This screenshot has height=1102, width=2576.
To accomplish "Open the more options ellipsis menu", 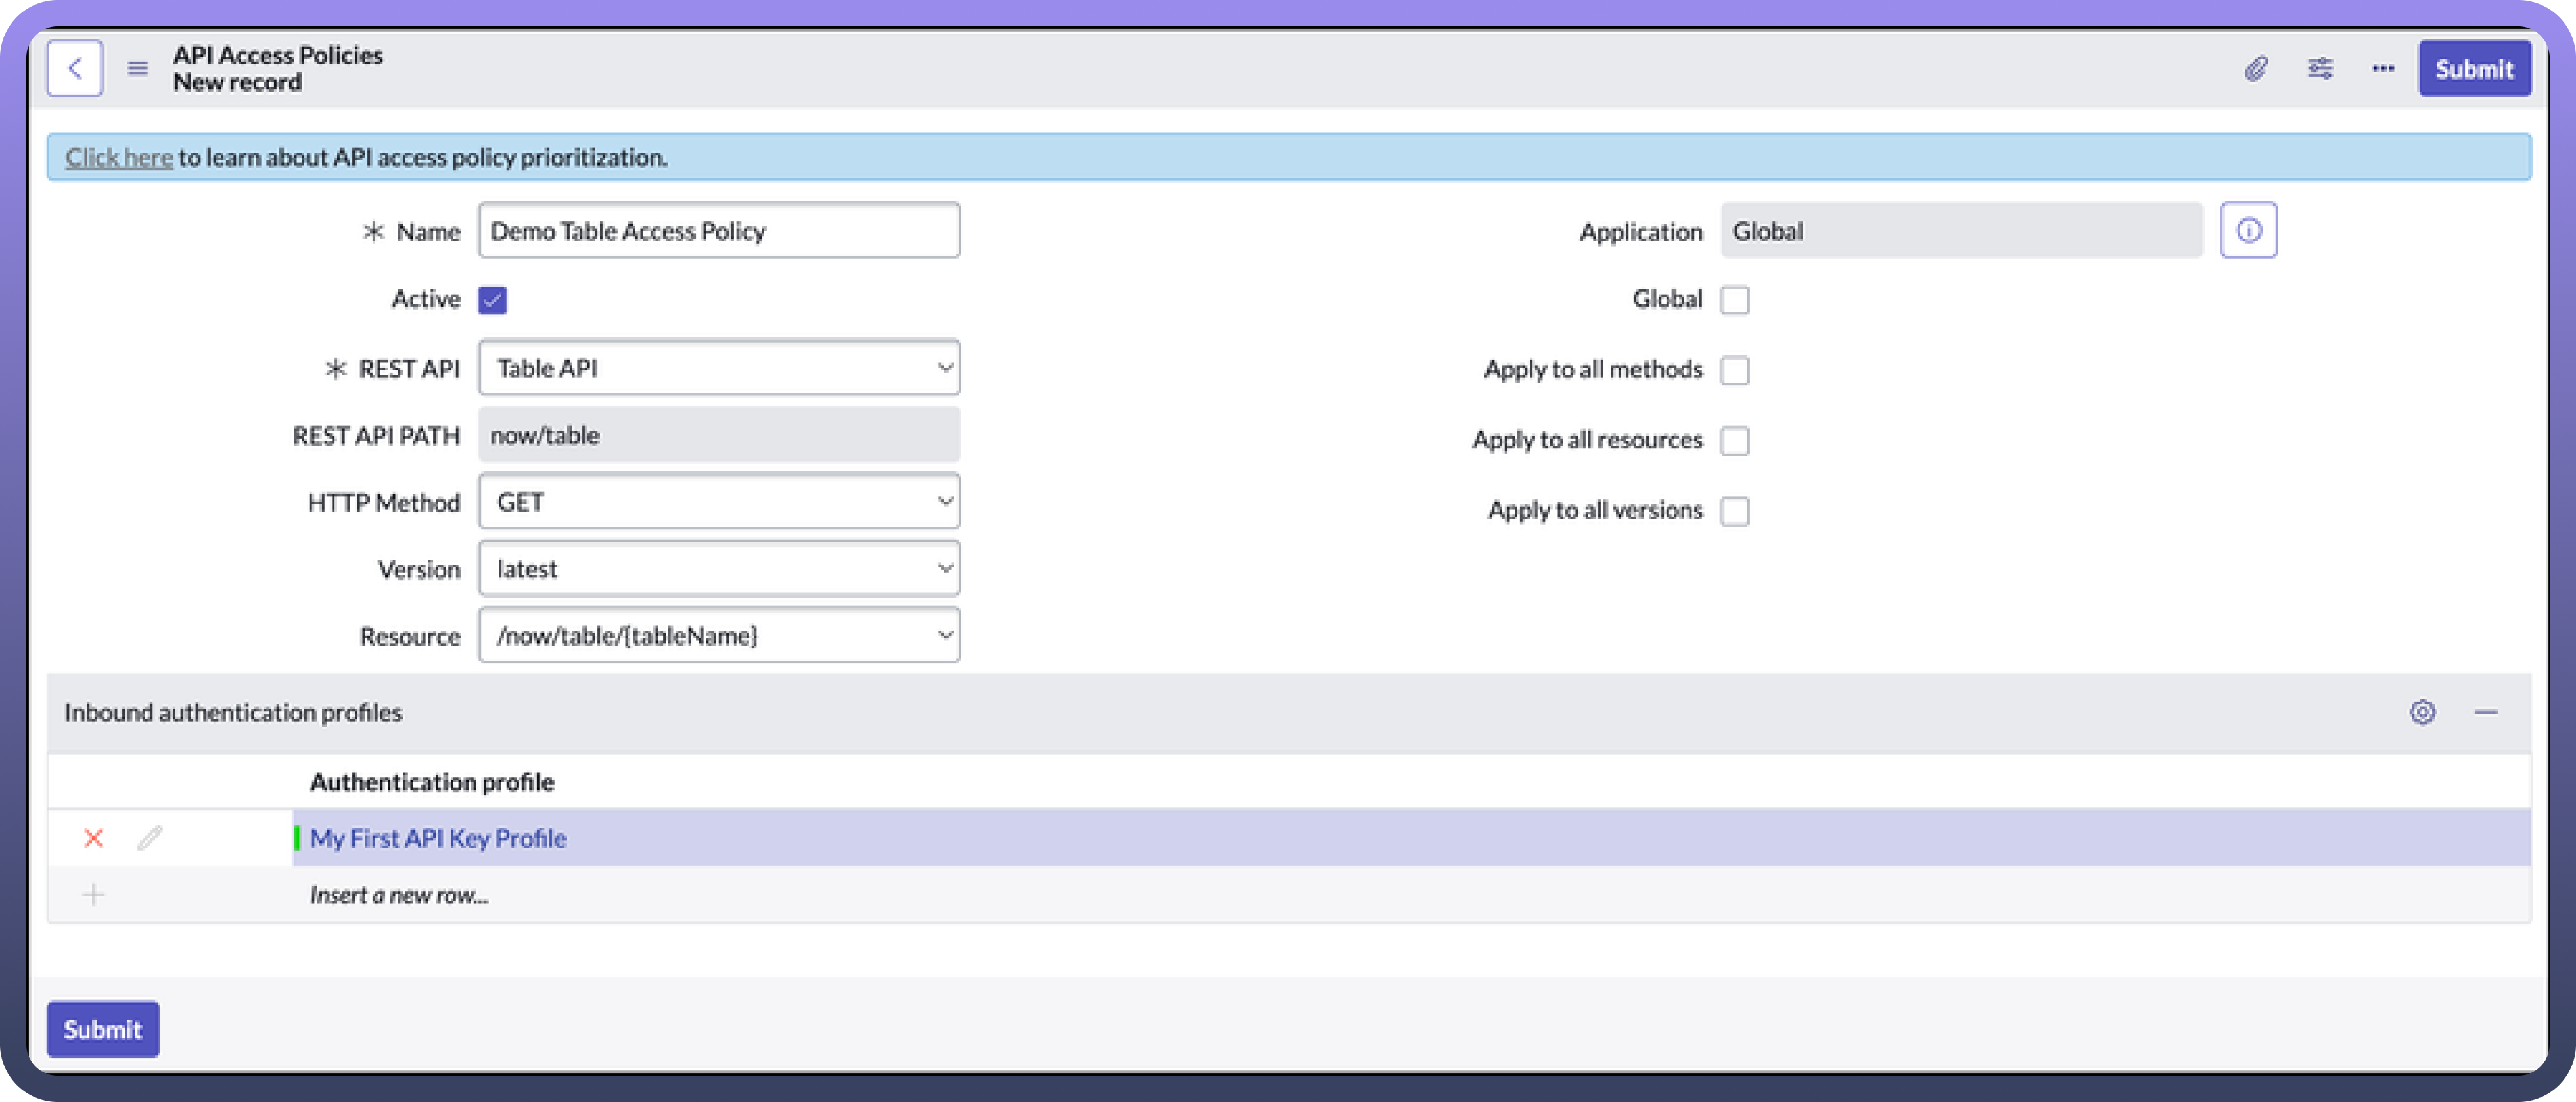I will click(2383, 68).
